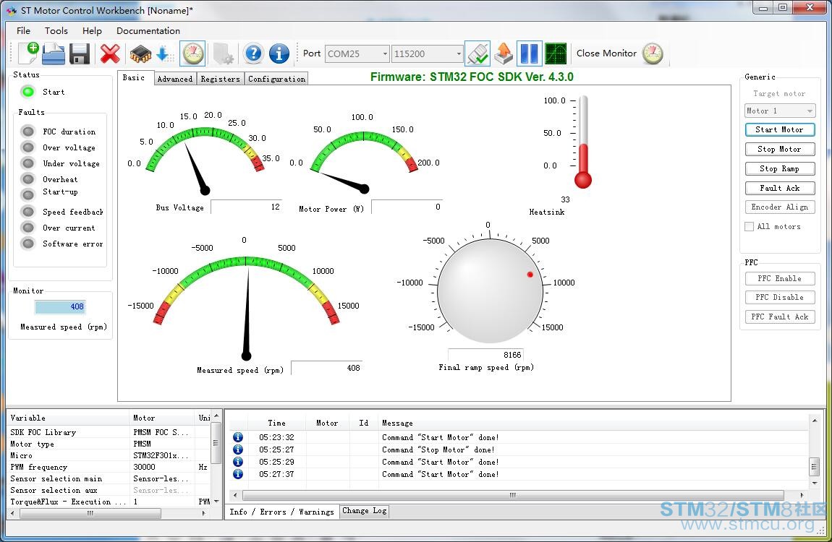Click the gauge icon next to Close Monitor
This screenshot has height=542, width=832.
pyautogui.click(x=653, y=53)
